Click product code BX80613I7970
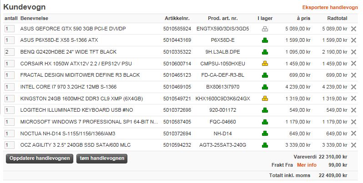This screenshot has height=183, width=363. pyautogui.click(x=223, y=87)
